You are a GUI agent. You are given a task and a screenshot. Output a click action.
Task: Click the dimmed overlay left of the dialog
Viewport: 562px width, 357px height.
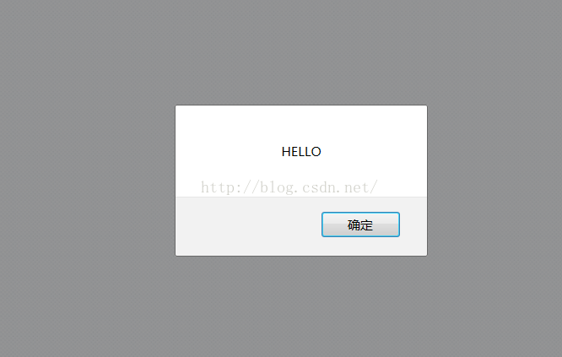pyautogui.click(x=88, y=181)
